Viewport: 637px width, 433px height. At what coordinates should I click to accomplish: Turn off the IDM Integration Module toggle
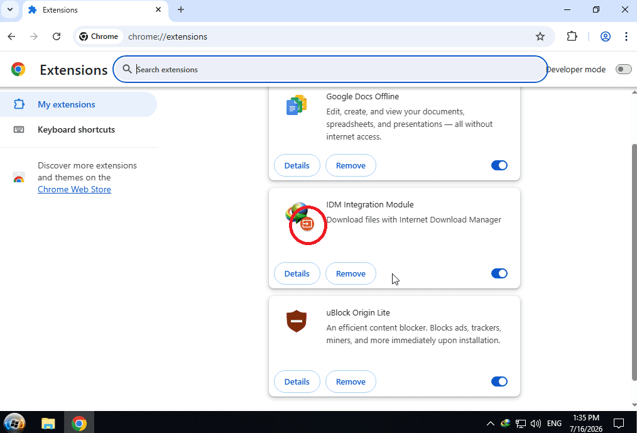(499, 273)
